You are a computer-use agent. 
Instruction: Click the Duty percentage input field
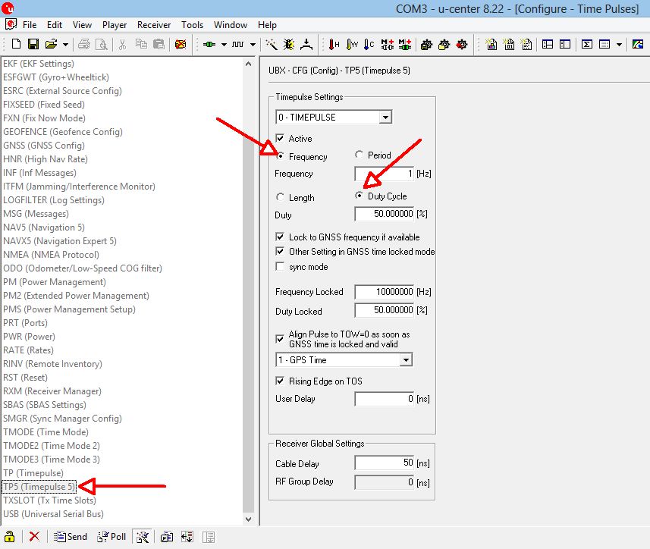click(385, 214)
